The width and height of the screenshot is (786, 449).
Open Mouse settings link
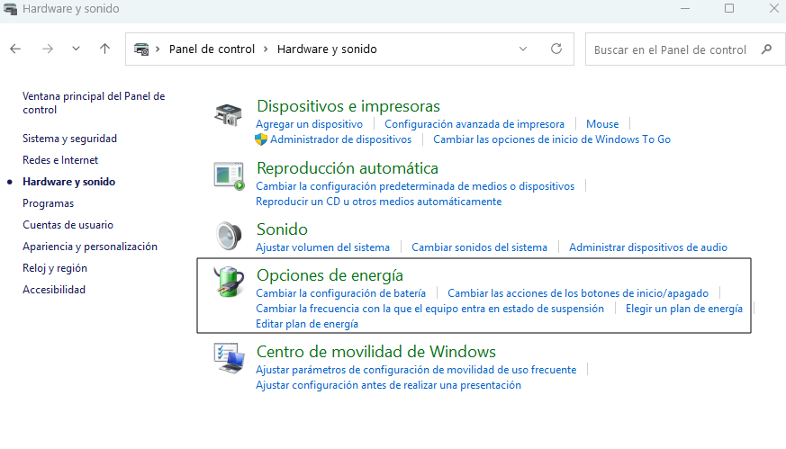click(602, 124)
